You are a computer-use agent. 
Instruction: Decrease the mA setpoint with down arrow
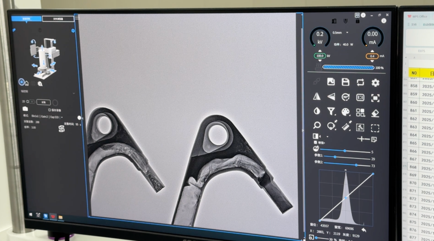(x=372, y=61)
